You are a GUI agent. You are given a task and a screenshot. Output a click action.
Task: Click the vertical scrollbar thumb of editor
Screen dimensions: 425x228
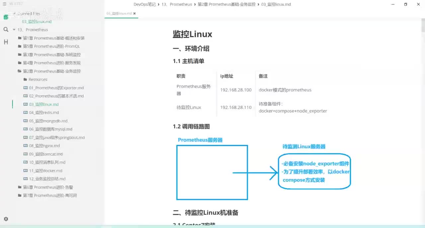423,26
